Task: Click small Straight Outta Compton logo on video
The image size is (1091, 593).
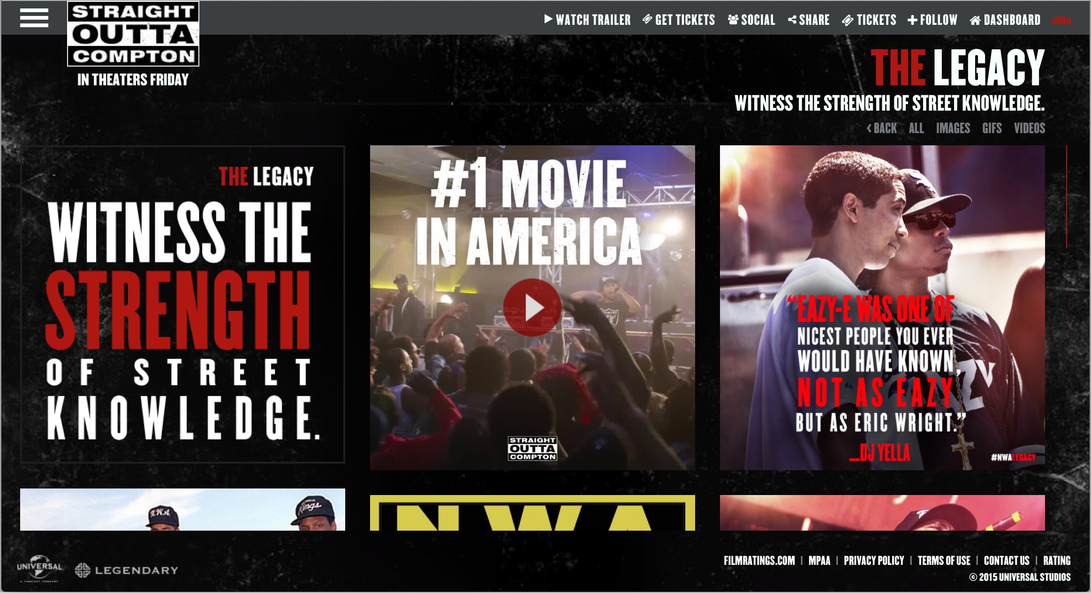Action: (532, 449)
